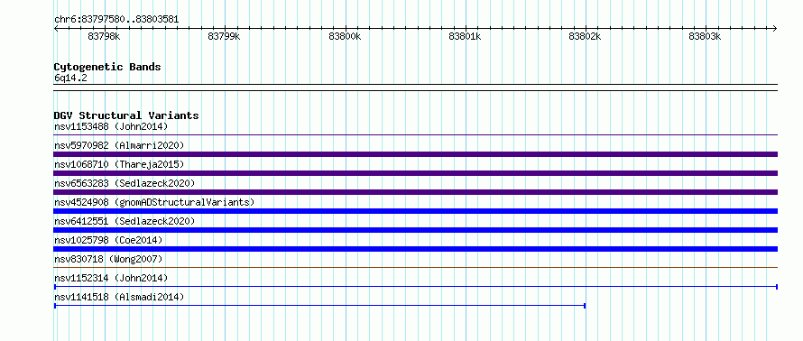Viewport: 803px width, 341px height.
Task: Click the nsv1153488 (John2014) variant label
Action: pyautogui.click(x=111, y=126)
